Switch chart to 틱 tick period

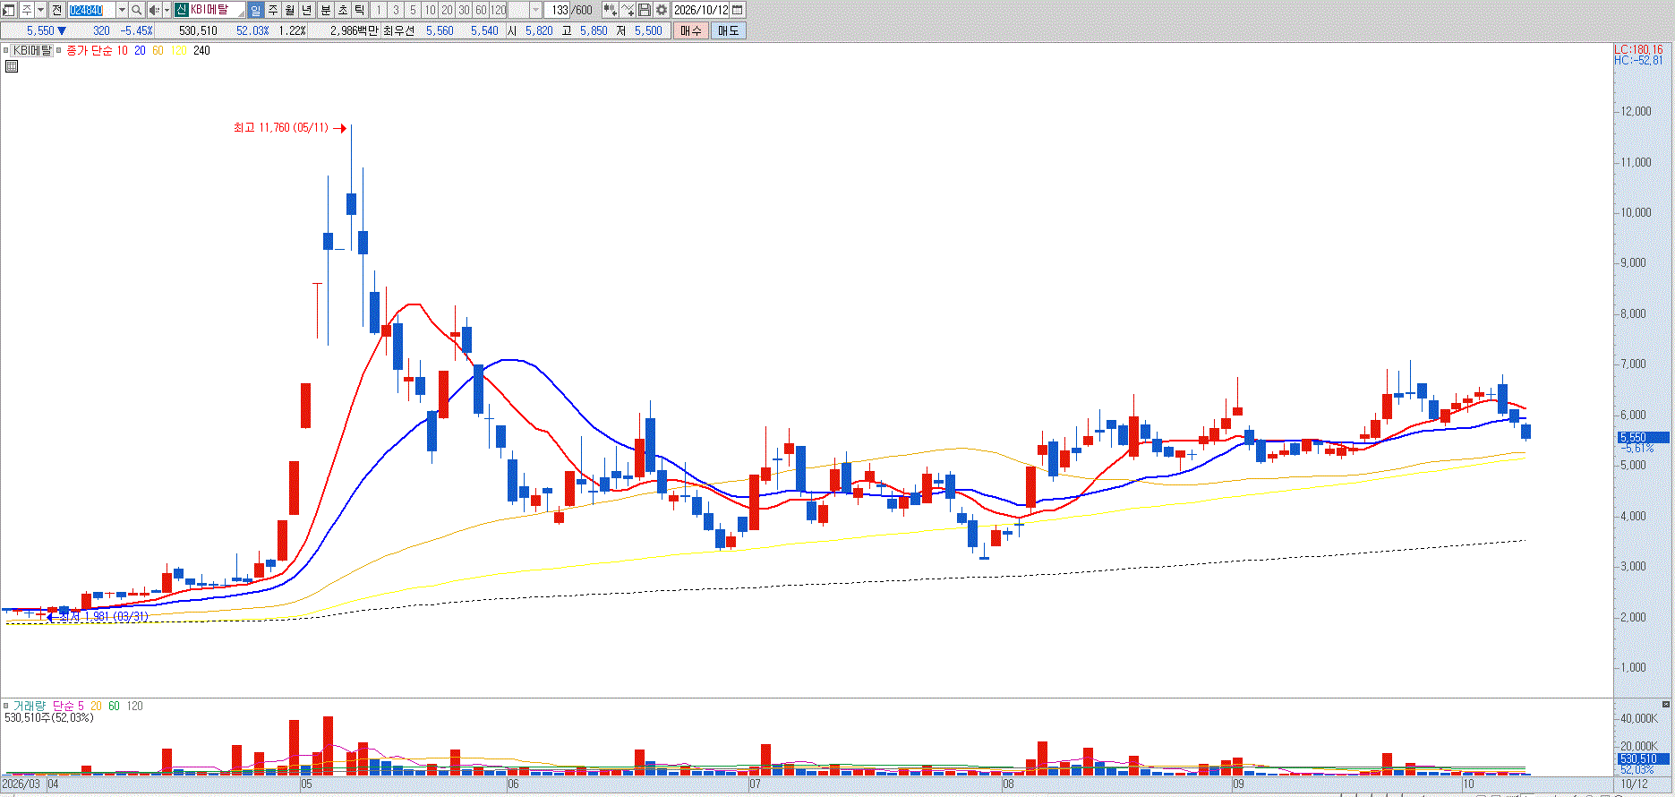pos(359,10)
